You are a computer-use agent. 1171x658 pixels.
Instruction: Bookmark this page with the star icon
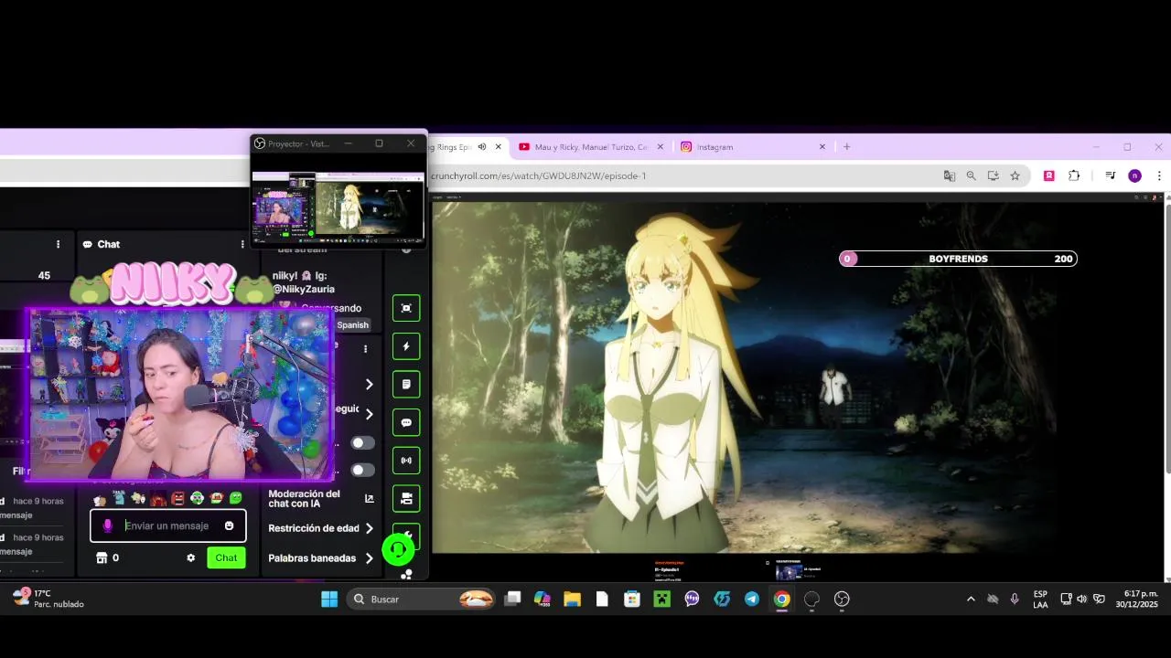(1015, 175)
